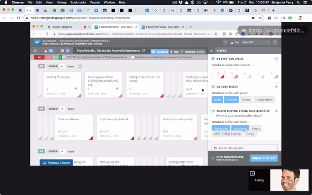Go to Dashboard breadcrumb
The image size is (312, 195).
click(x=49, y=41)
